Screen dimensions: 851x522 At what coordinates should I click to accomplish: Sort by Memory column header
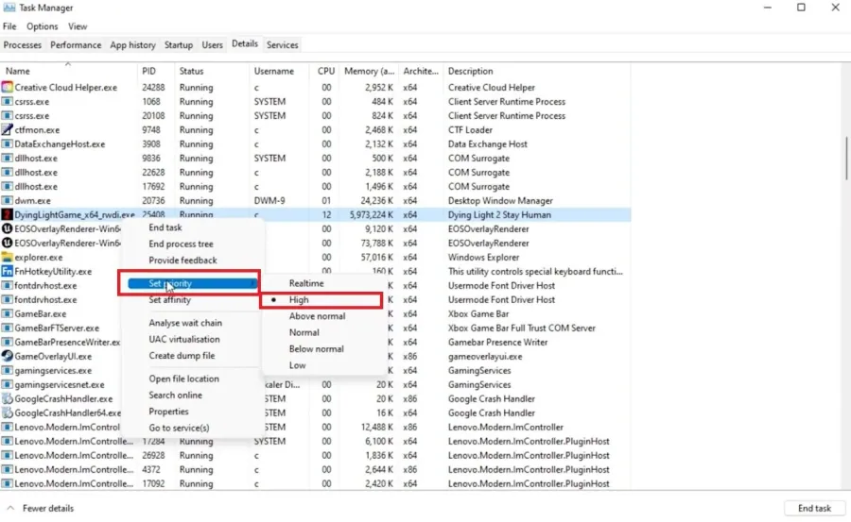(x=369, y=71)
